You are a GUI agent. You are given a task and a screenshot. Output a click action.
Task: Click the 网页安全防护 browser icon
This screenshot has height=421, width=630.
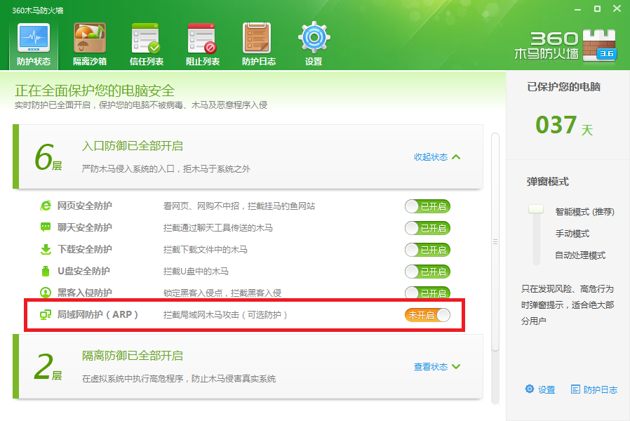tap(46, 206)
